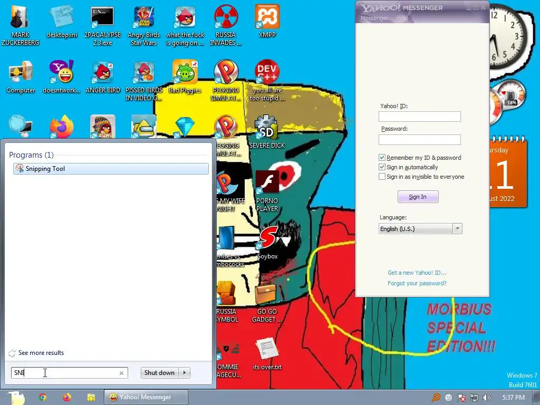
Task: Select Snipping Tool in search results
Action: [x=111, y=168]
